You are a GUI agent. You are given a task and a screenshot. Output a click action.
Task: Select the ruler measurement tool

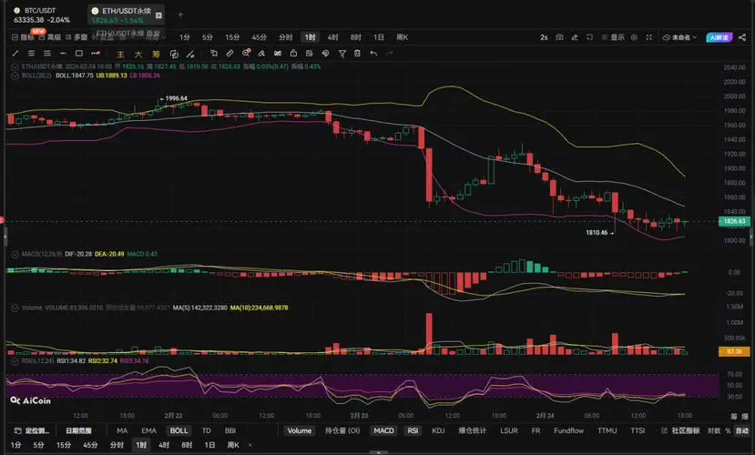pyautogui.click(x=230, y=54)
